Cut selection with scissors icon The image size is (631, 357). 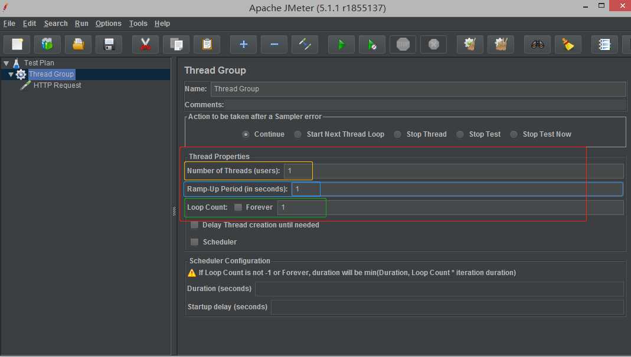click(x=145, y=44)
